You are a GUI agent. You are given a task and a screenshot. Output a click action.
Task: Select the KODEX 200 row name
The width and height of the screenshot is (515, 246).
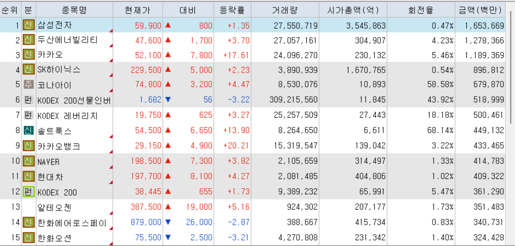pyautogui.click(x=57, y=193)
